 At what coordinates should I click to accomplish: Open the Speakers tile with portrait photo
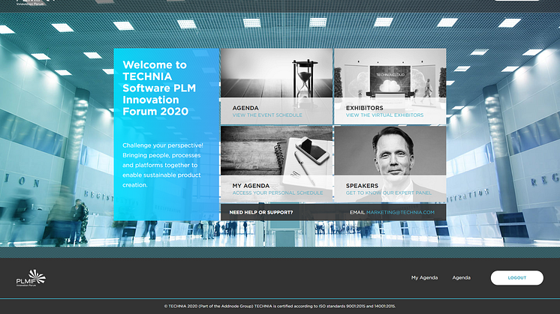pos(390,164)
